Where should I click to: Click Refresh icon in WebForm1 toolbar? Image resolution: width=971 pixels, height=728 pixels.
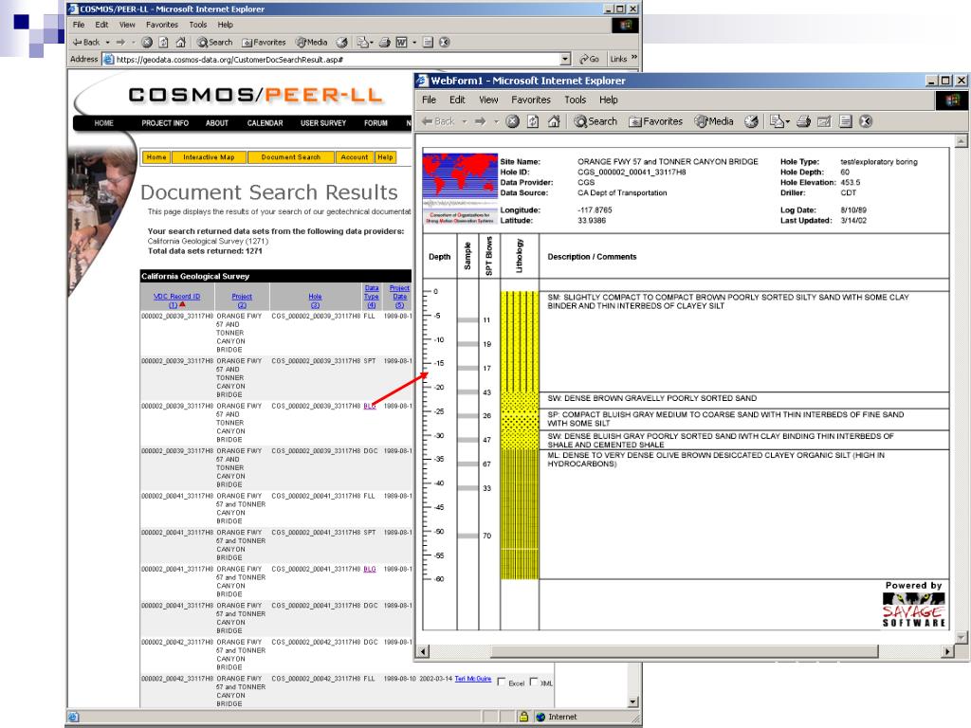pos(533,121)
